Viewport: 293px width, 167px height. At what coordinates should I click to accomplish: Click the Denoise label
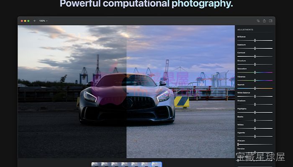tap(241, 149)
